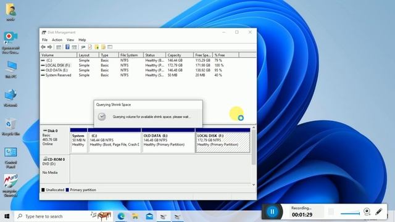Sort by the Volume column header

click(58, 55)
